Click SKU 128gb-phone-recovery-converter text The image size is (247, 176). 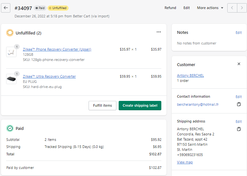coord(54,60)
